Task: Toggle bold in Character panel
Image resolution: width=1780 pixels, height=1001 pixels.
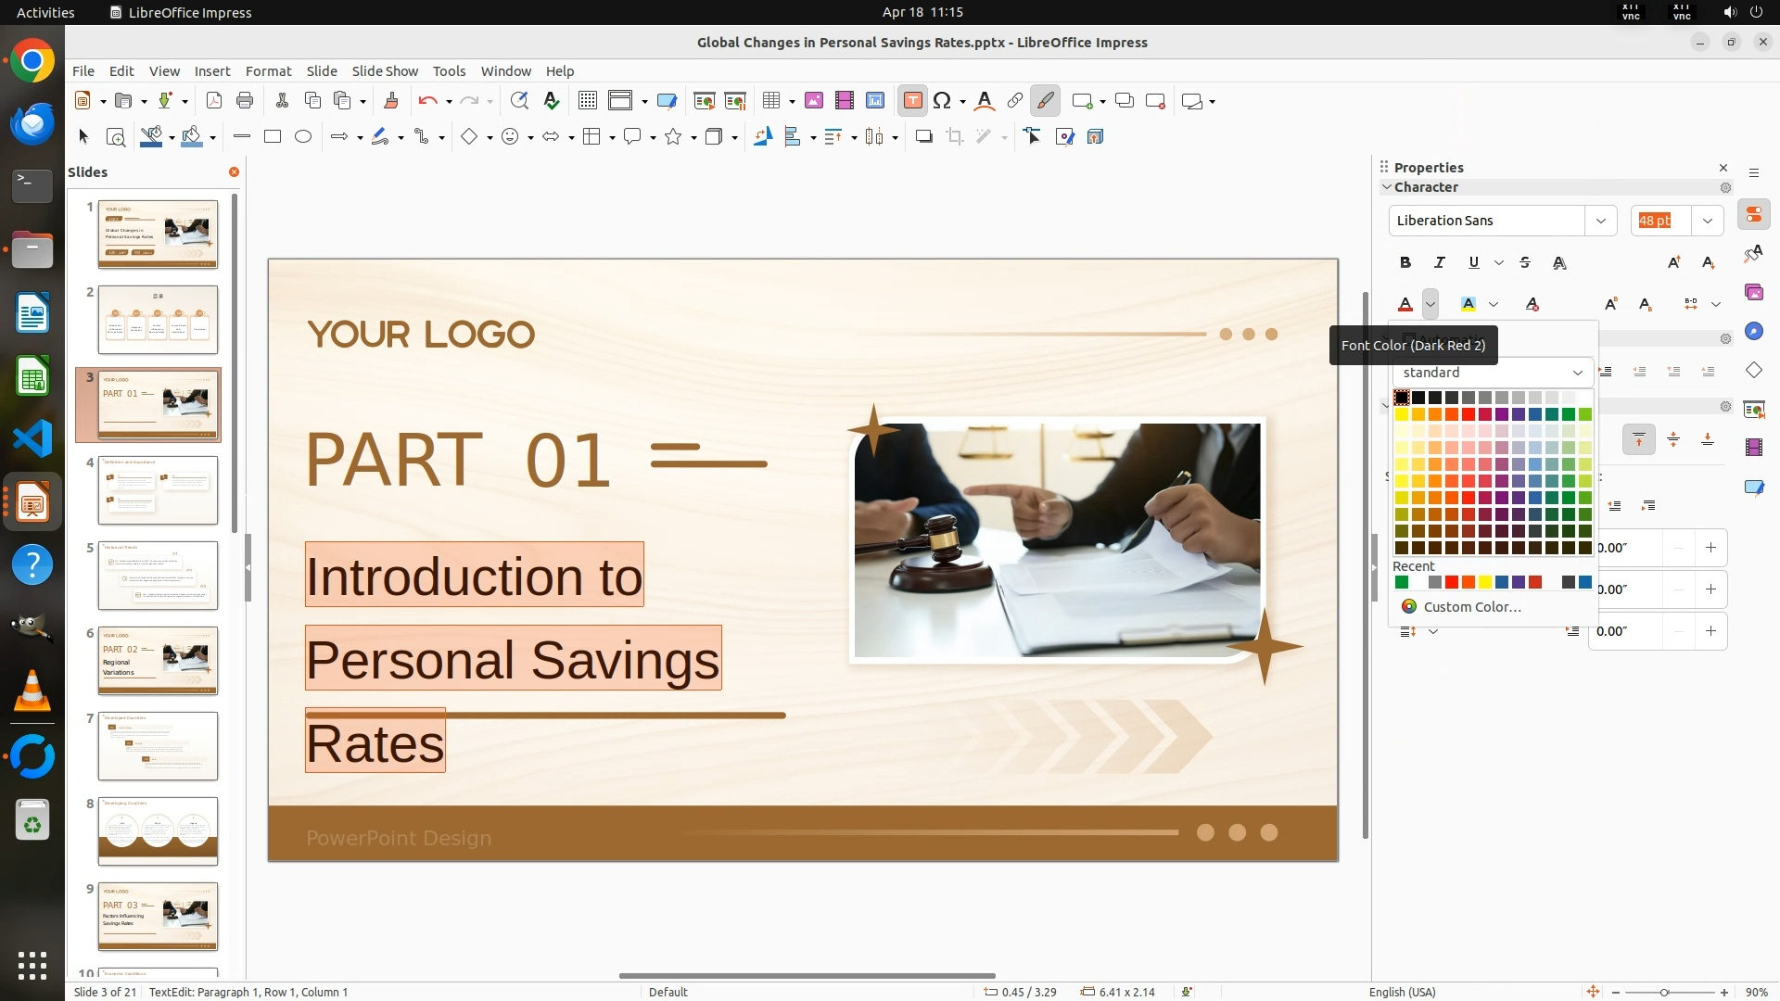Action: (1405, 263)
